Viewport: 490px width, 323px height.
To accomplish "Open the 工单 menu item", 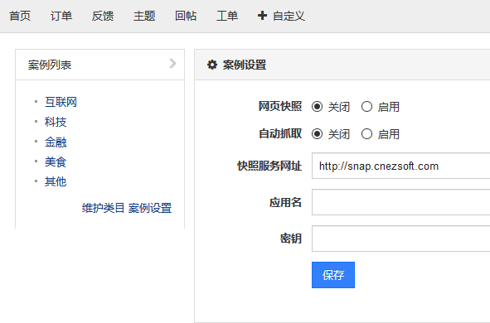I will pyautogui.click(x=227, y=16).
